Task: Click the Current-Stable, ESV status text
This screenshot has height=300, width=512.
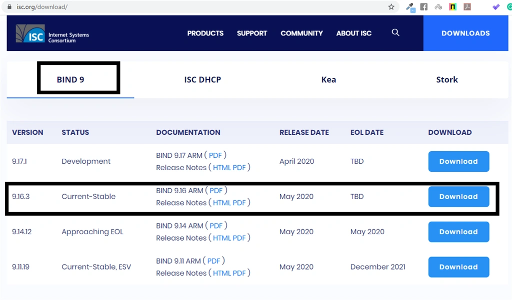Action: coord(96,267)
